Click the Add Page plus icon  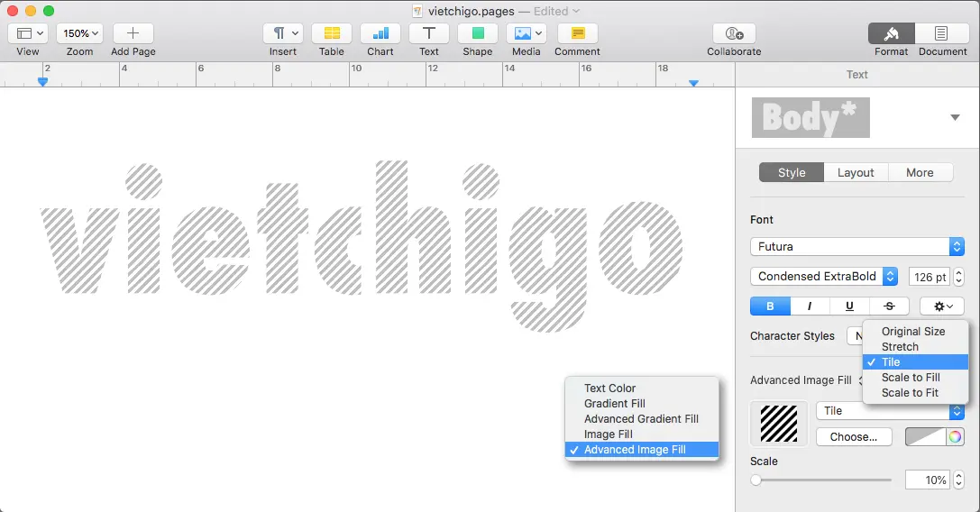133,33
